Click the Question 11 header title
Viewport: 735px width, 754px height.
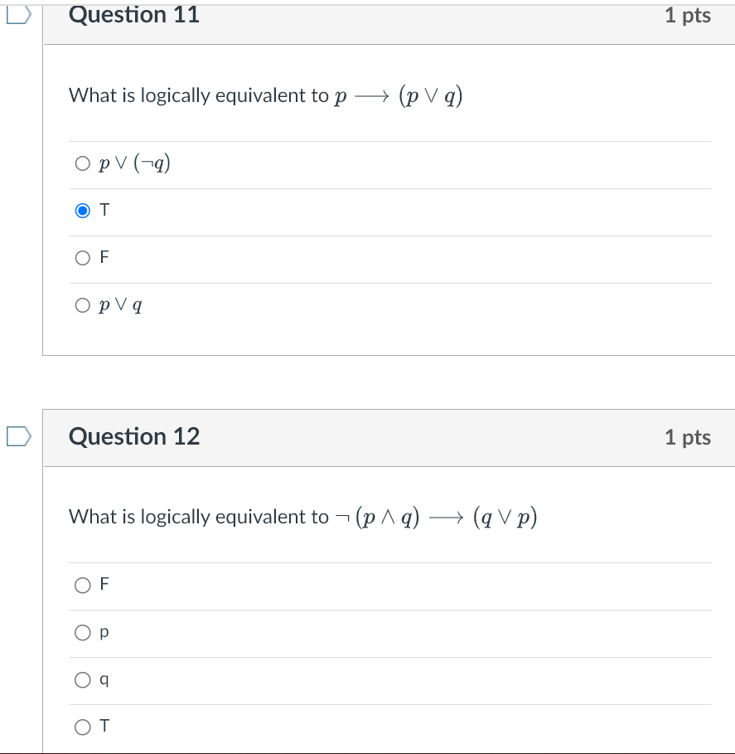pos(134,15)
